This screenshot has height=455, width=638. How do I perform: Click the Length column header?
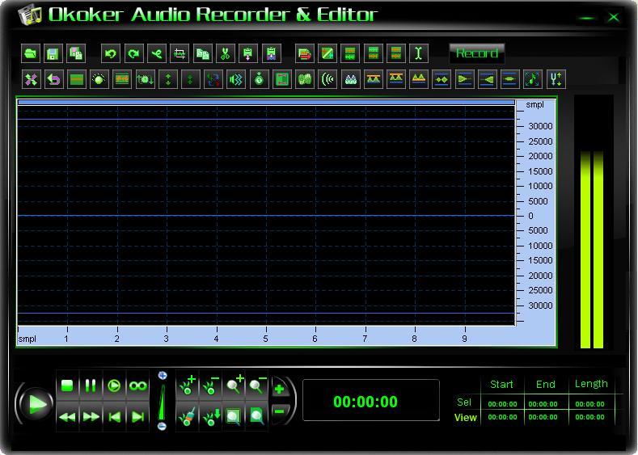coord(591,384)
